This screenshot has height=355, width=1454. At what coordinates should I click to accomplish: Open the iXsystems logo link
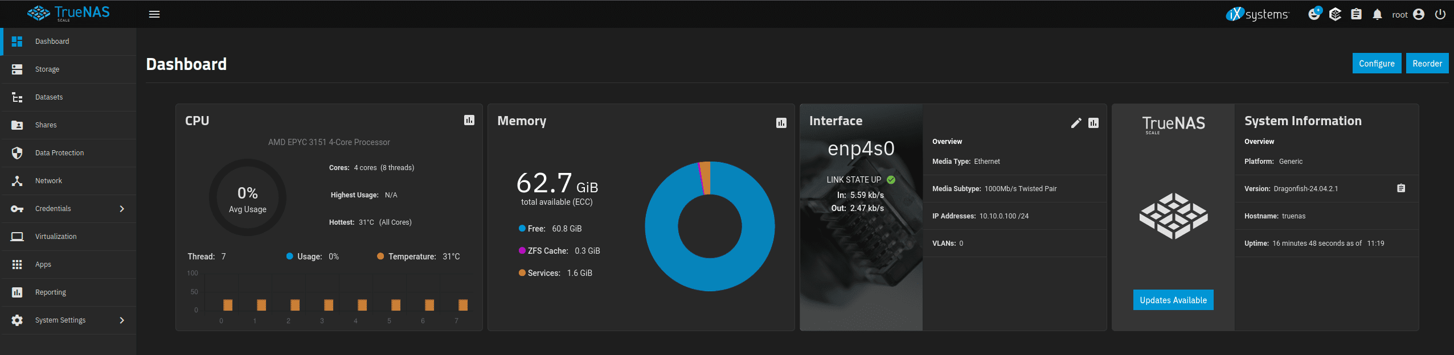point(1257,14)
